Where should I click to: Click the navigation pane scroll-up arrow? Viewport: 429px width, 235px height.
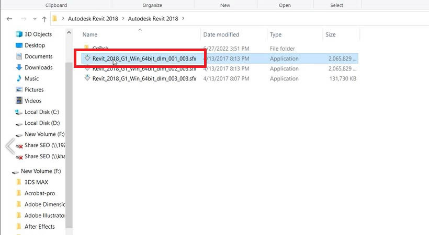pyautogui.click(x=69, y=32)
